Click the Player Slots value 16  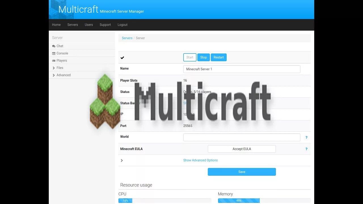(x=185, y=80)
